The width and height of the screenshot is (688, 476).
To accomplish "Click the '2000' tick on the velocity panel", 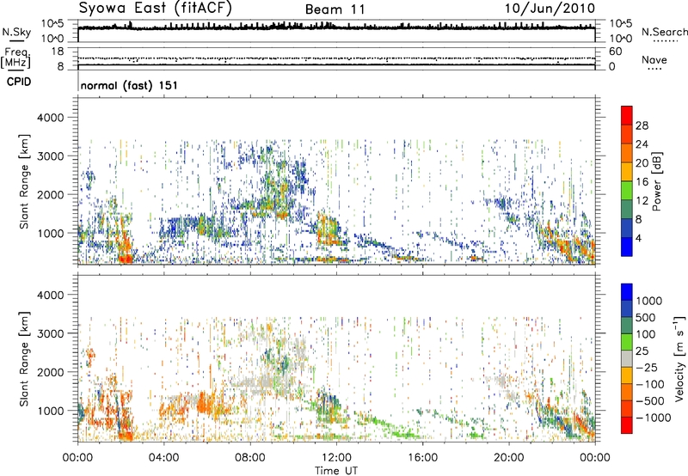I will pyautogui.click(x=51, y=372).
